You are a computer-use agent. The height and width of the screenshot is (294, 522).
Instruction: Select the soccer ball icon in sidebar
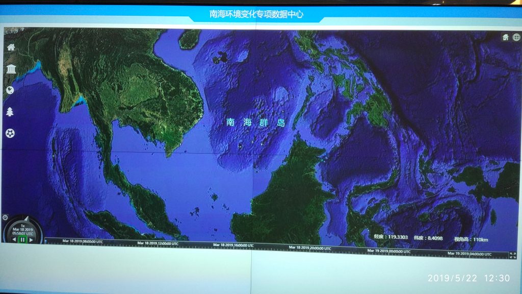(x=10, y=133)
